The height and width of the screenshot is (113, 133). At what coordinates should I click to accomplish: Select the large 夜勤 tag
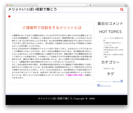tap(122, 81)
